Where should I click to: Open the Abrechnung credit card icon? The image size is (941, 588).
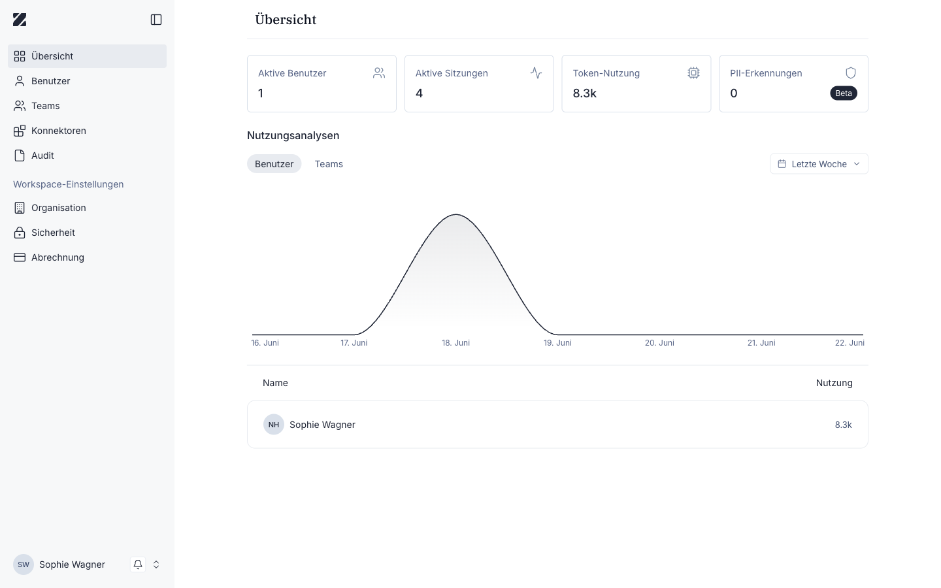coord(20,257)
